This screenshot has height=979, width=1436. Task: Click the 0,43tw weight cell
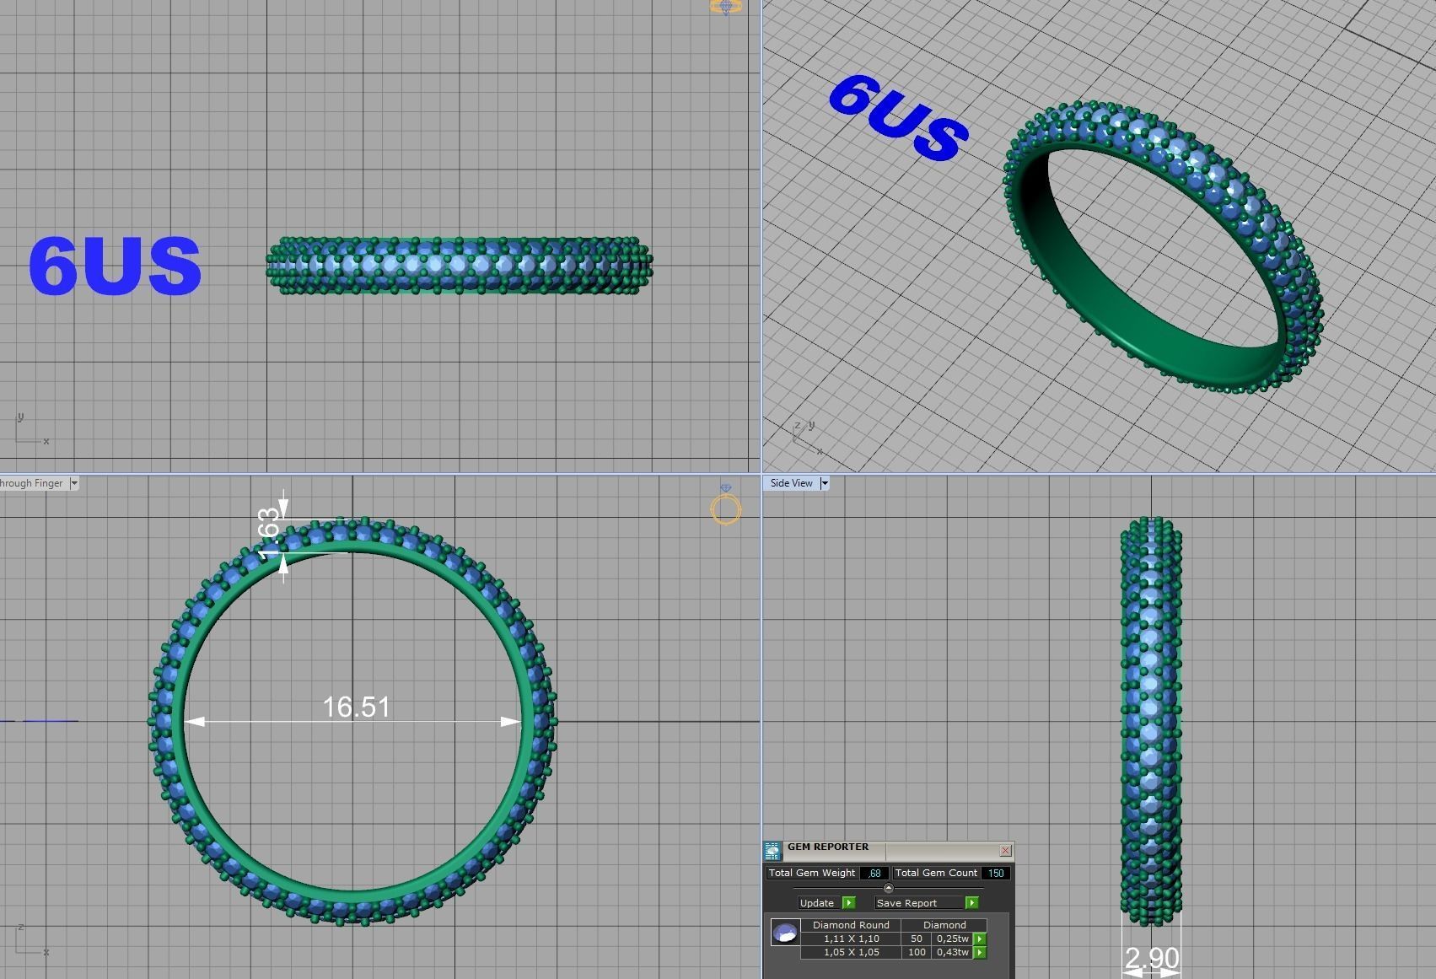tap(953, 952)
